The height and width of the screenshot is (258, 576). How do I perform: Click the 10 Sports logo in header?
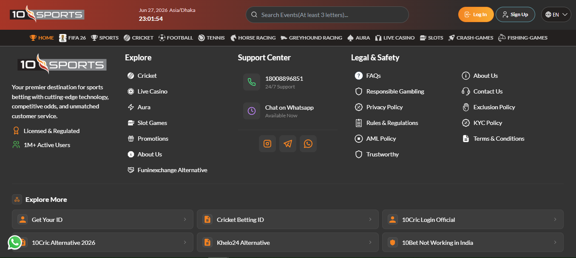(47, 14)
